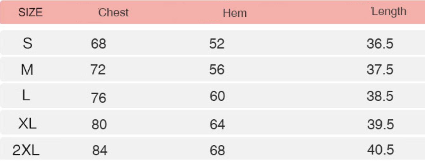The height and width of the screenshot is (162, 425).
Task: Click hem value 52 in S row
Action: coord(217,44)
